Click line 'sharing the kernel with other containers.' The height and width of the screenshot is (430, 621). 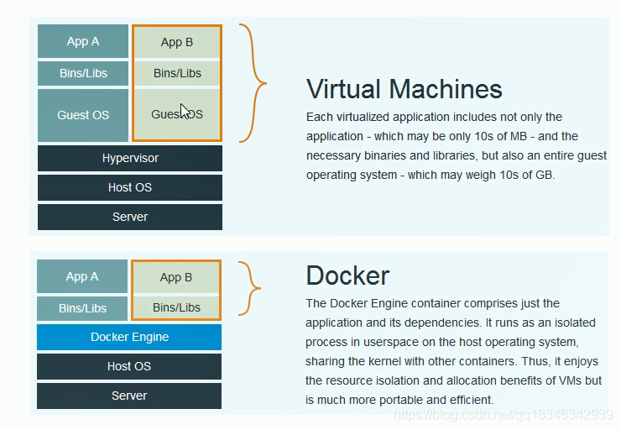coord(411,361)
